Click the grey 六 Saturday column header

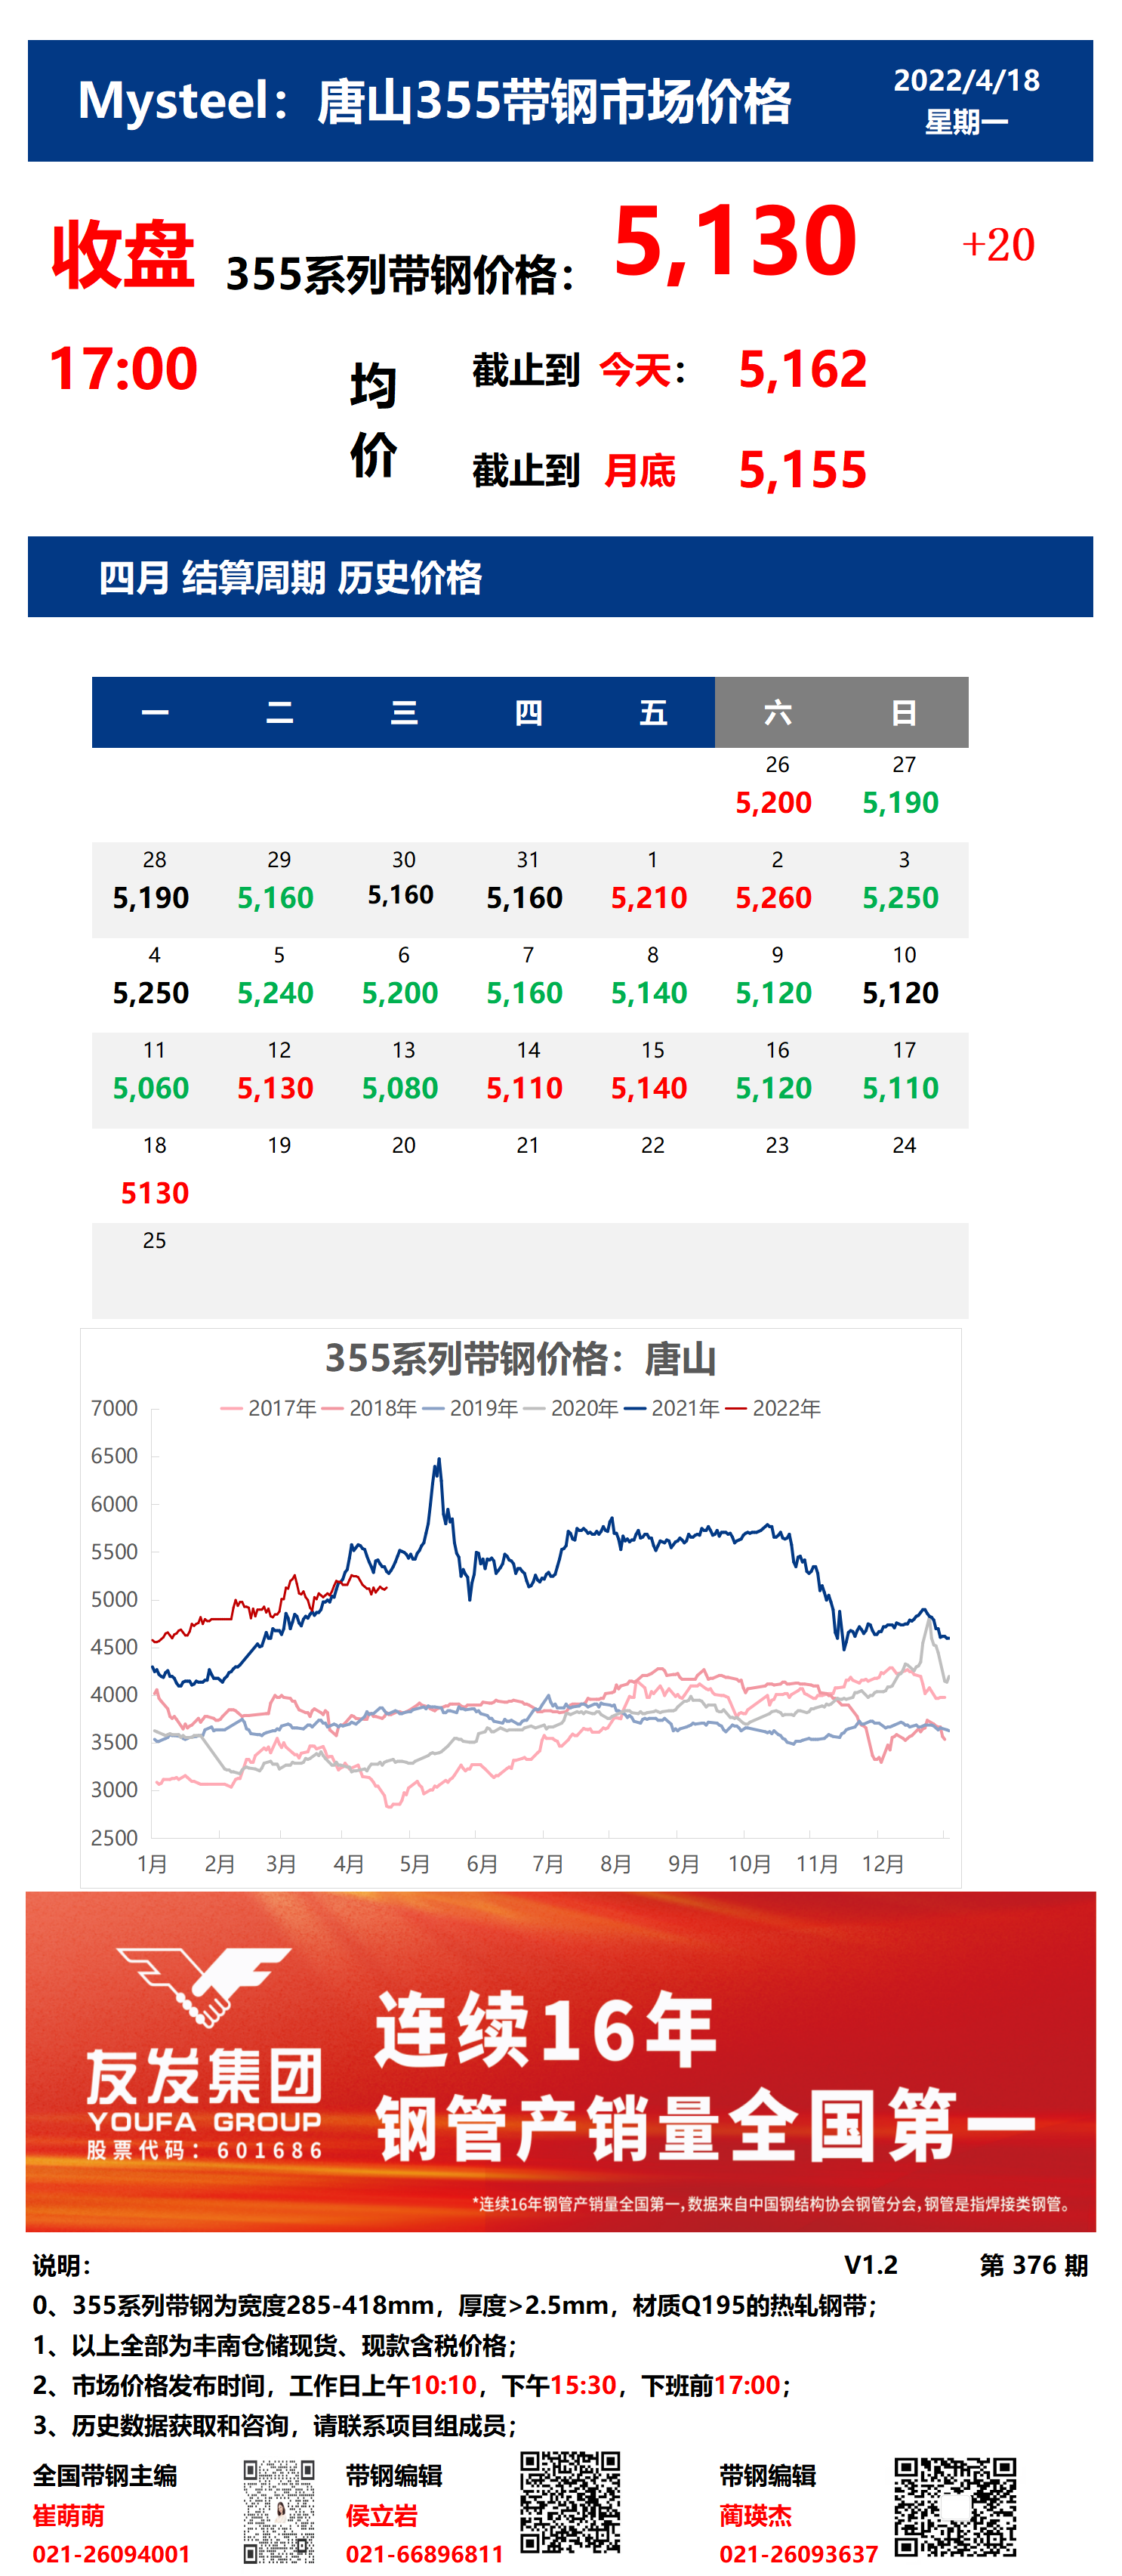point(777,712)
